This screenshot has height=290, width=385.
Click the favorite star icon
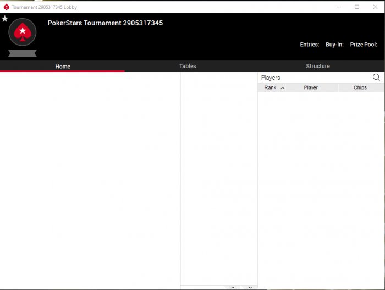(4, 18)
